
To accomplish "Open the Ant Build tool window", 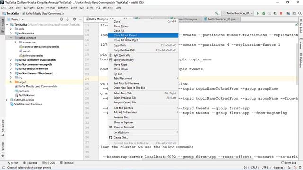I will point(301,25).
